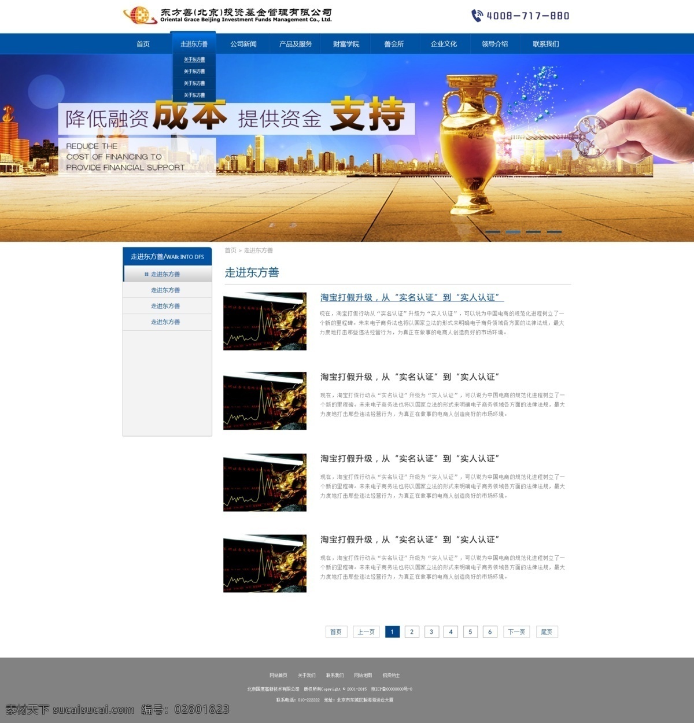Screen dimensions: 694x723
Task: Visit 善会所 from the navigation bar
Action: tap(394, 44)
